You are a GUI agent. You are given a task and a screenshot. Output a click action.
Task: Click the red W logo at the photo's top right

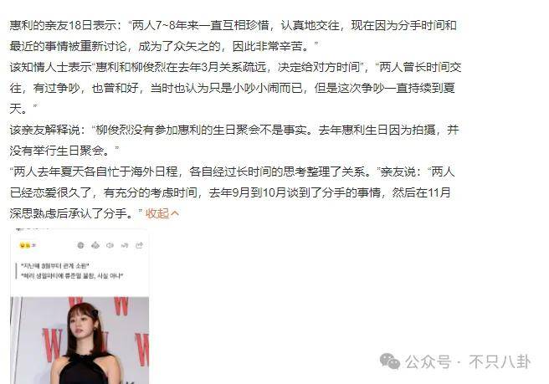[x=121, y=306]
